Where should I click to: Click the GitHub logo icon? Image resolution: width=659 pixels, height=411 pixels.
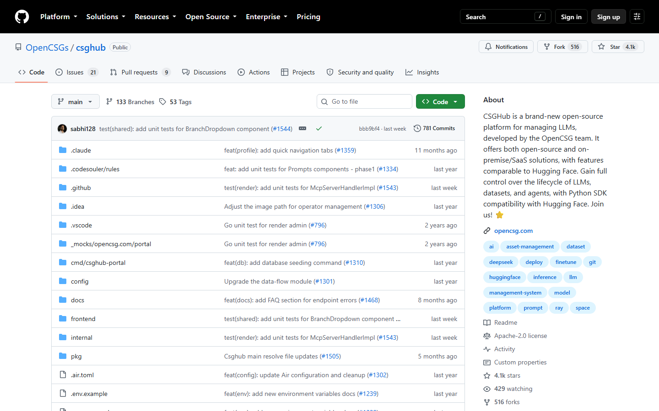(22, 17)
